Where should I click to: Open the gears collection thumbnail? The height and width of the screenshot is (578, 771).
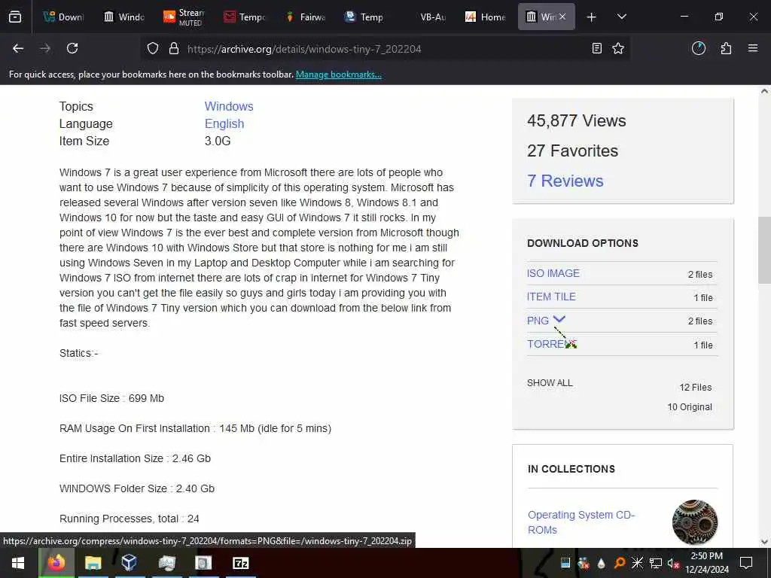click(695, 522)
